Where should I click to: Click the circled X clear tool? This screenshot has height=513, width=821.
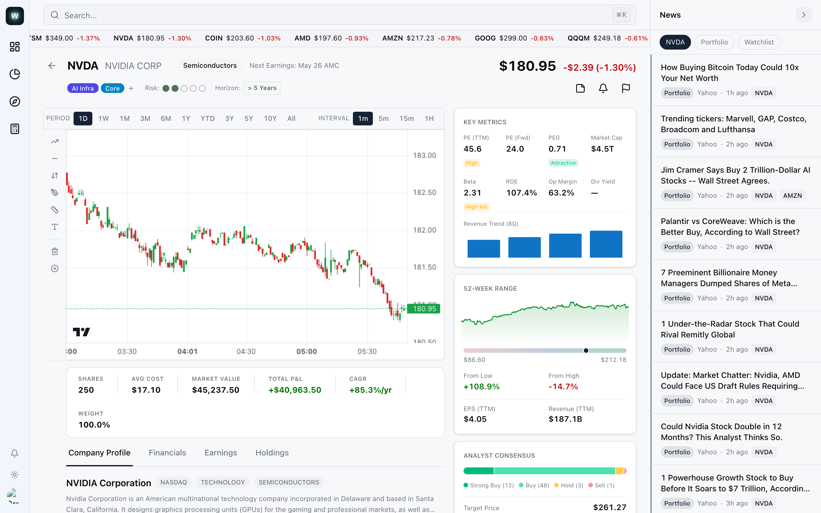click(x=55, y=268)
